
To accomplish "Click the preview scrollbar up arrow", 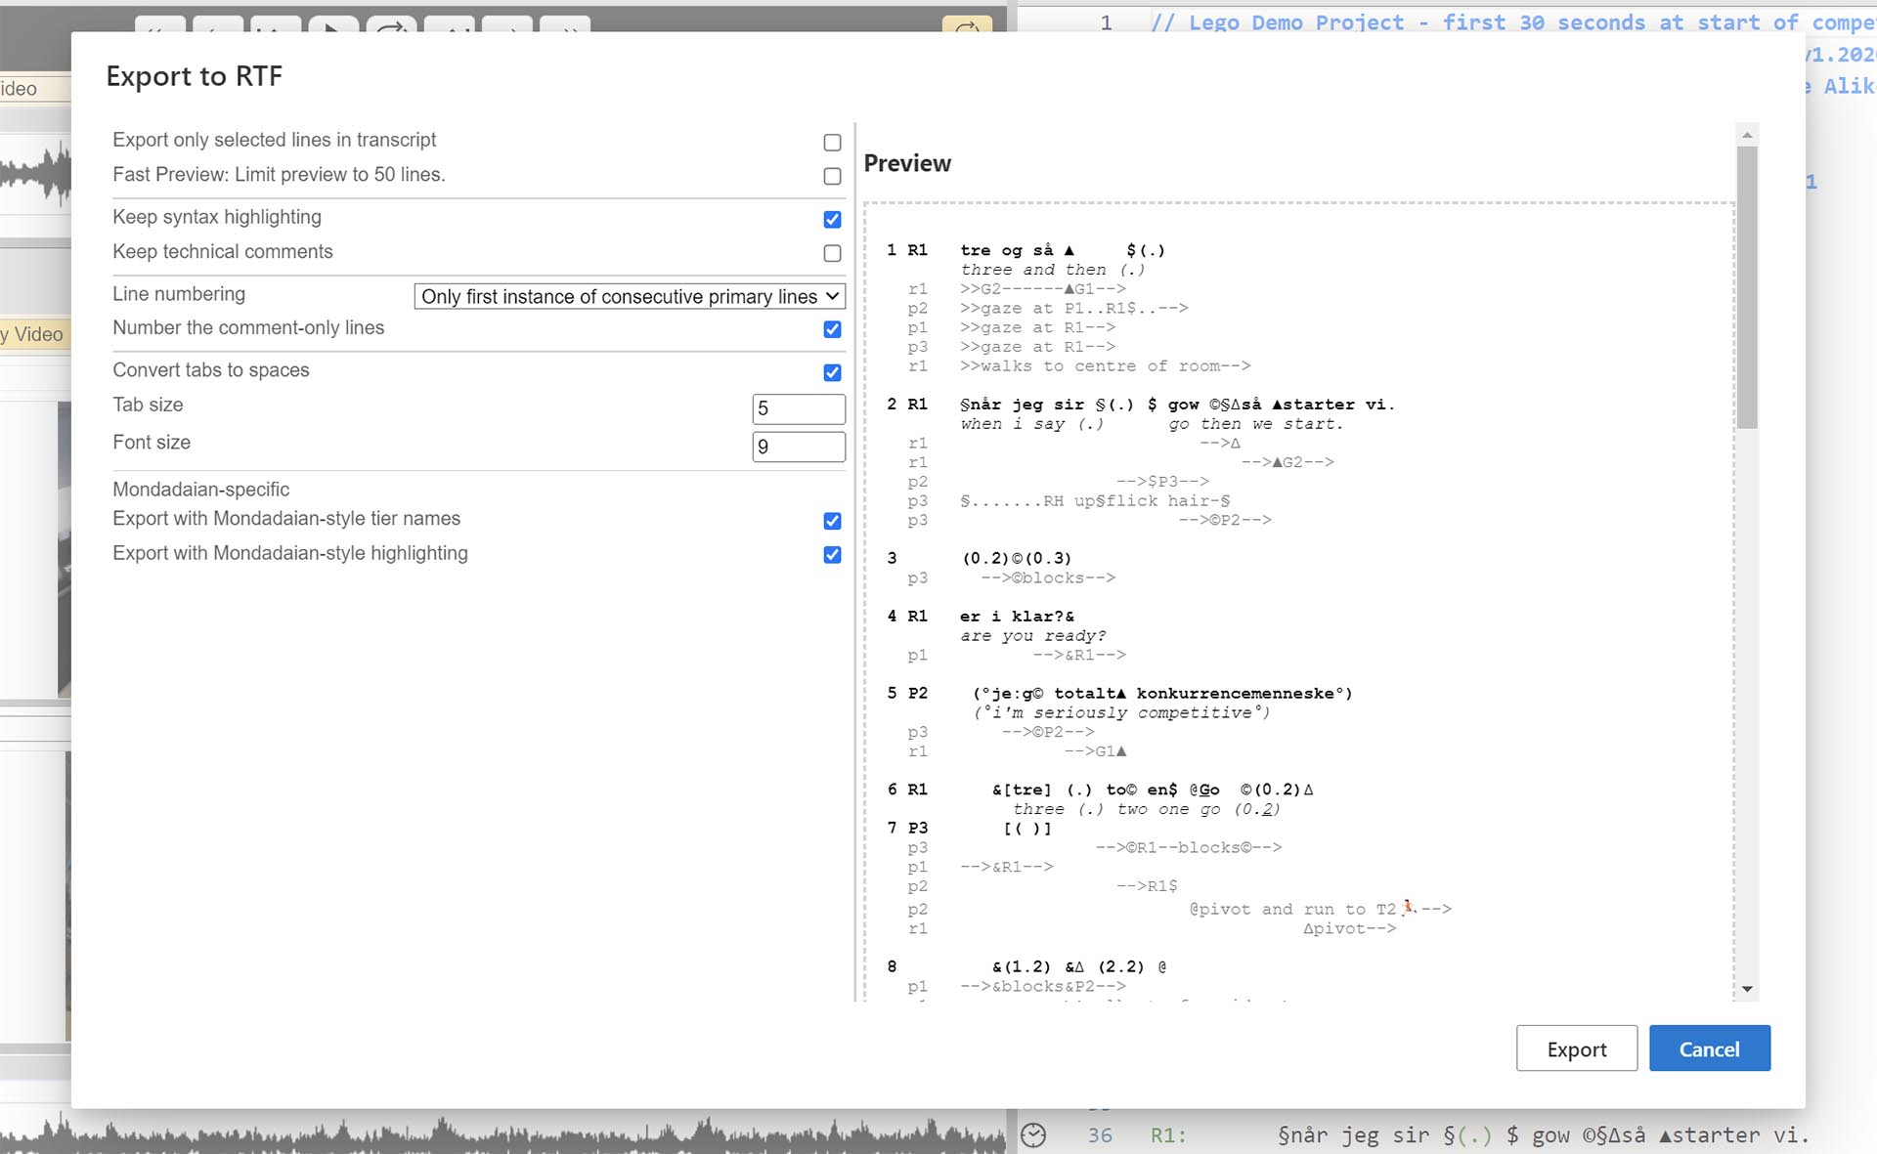I will pyautogui.click(x=1747, y=134).
